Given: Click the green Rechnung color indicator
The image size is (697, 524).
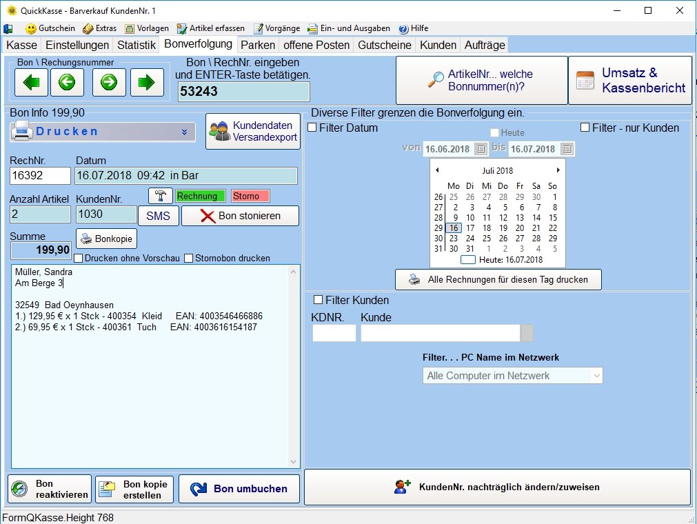Looking at the screenshot, I should (x=200, y=196).
